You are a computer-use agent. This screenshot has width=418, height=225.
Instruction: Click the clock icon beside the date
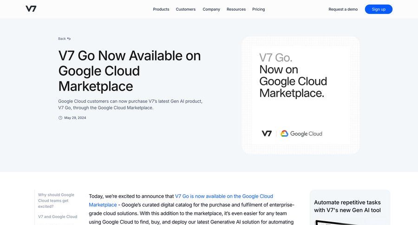point(60,118)
